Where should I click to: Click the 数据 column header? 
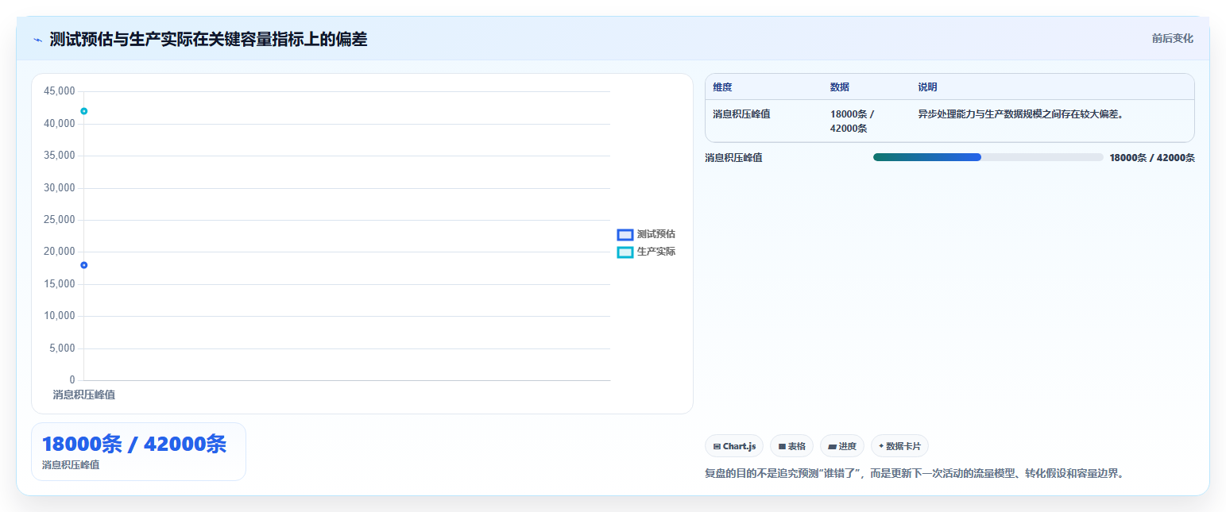click(840, 87)
